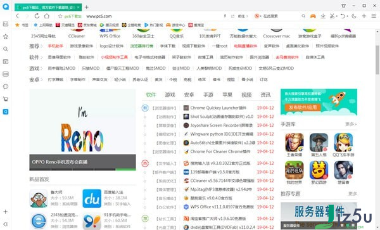The width and height of the screenshot is (380, 230).
Task: Click the page vertical scrollbar thumb
Action: click(x=377, y=60)
